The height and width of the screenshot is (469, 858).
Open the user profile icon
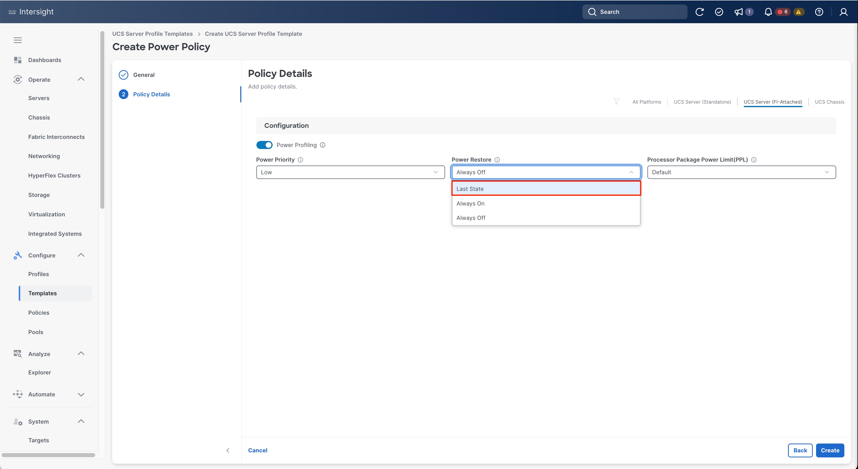[843, 12]
